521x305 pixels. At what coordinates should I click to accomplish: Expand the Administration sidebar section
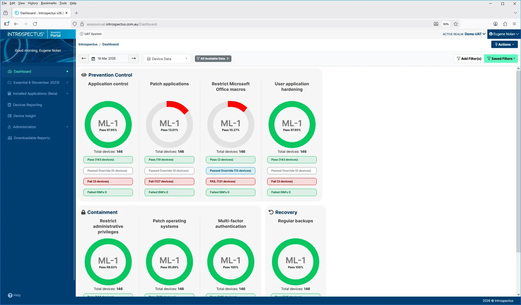tap(24, 127)
